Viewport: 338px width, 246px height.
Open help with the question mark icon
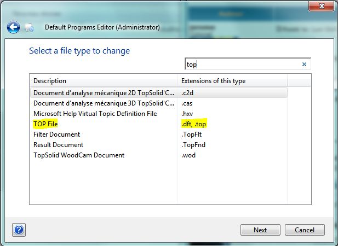[x=19, y=230]
